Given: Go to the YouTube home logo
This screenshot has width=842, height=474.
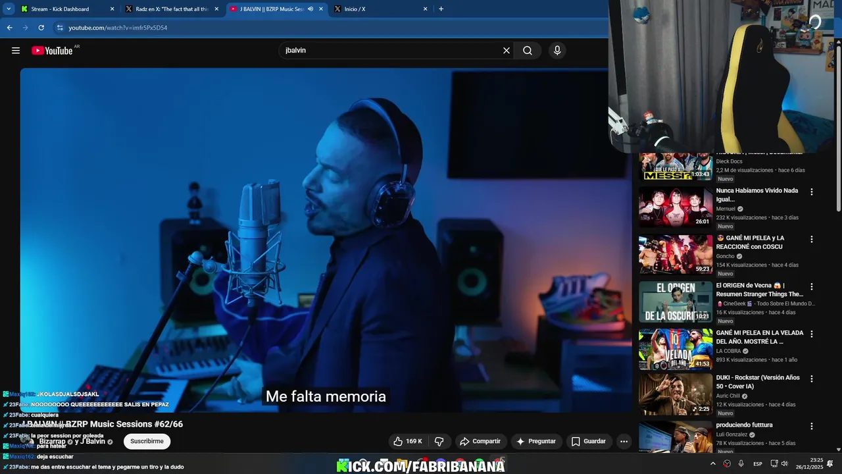Looking at the screenshot, I should pyautogui.click(x=52, y=51).
